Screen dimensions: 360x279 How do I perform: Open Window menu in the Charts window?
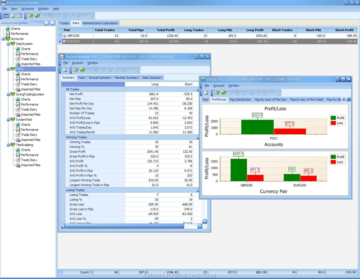234,85
